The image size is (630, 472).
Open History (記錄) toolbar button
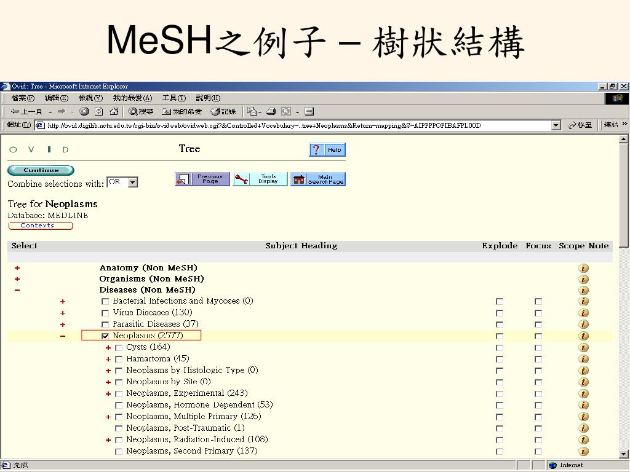pos(223,111)
